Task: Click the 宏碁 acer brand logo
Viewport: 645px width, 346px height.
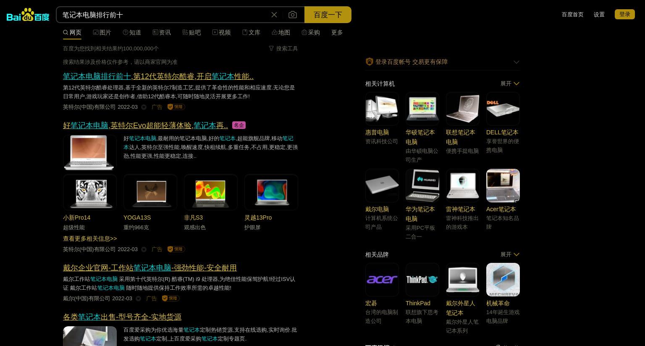Action: click(382, 280)
